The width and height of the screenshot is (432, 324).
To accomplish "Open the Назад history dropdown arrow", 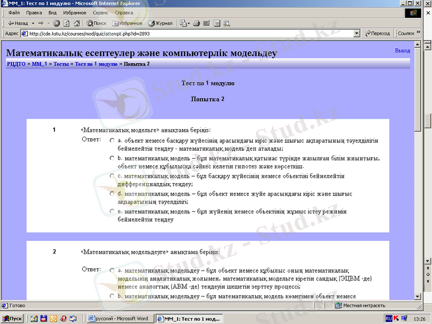I will click(x=33, y=23).
